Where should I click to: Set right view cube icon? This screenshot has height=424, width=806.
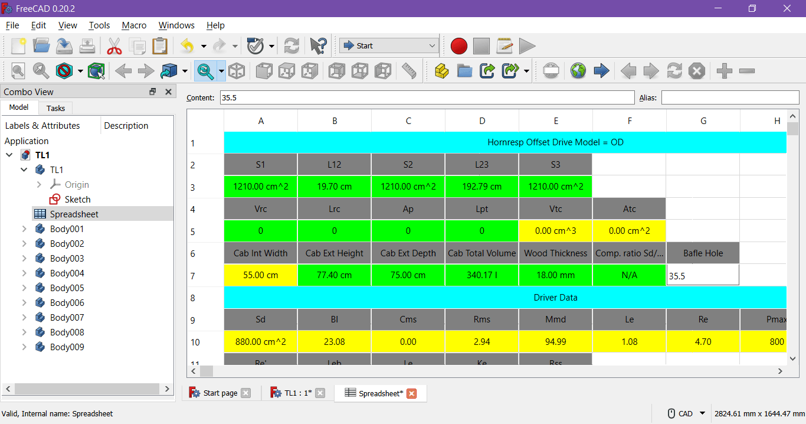(309, 71)
